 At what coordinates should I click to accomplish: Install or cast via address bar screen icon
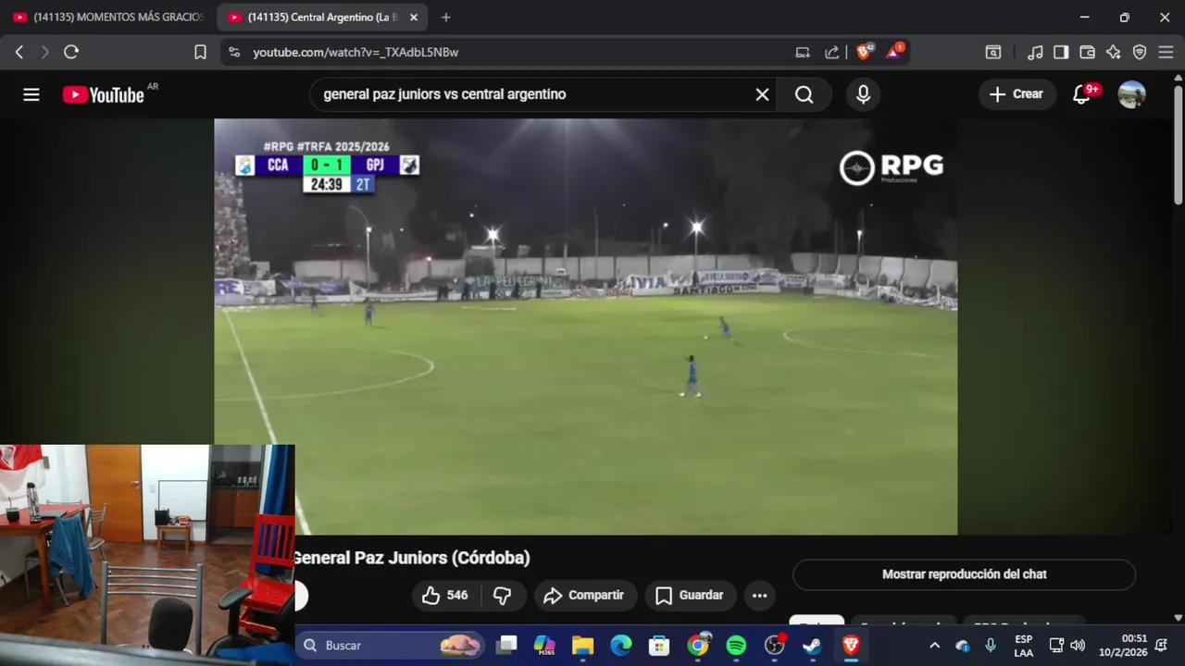[803, 52]
